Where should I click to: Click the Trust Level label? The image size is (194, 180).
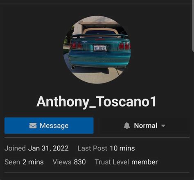tap(112, 162)
